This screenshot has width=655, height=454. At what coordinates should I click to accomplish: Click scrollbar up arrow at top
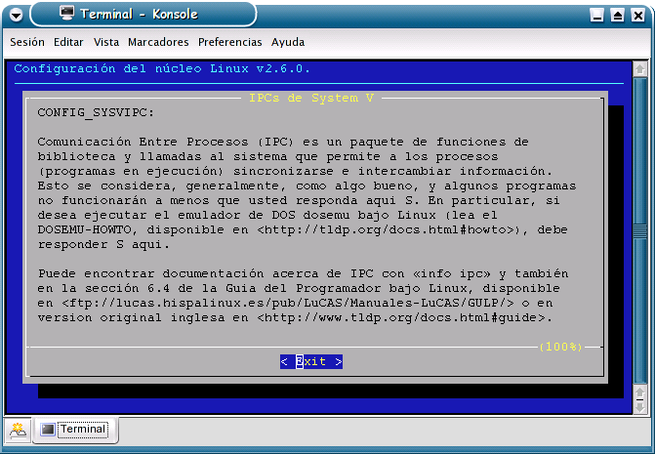pyautogui.click(x=640, y=68)
